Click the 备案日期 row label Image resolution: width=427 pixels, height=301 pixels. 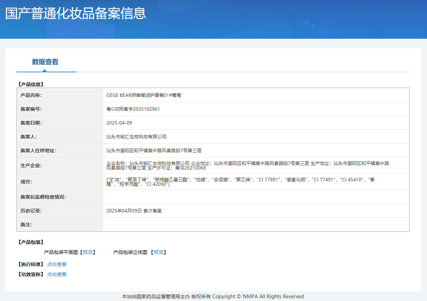pos(31,123)
